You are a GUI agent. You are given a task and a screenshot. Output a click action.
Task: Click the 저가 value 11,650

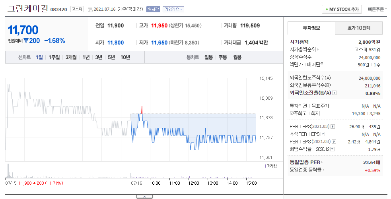pyautogui.click(x=159, y=43)
